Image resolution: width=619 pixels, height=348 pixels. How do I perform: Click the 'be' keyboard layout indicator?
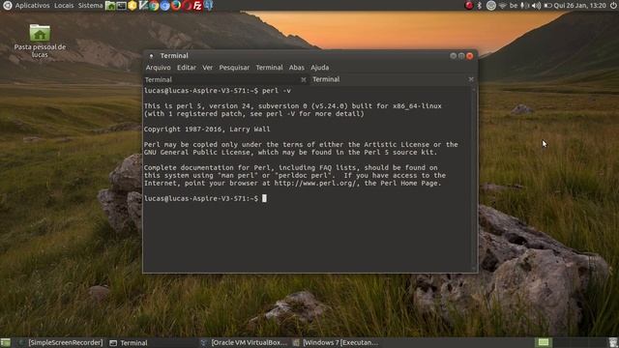click(514, 6)
